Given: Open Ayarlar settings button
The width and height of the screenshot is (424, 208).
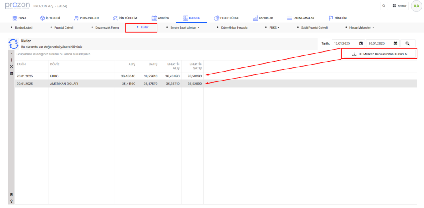Looking at the screenshot, I should point(399,6).
